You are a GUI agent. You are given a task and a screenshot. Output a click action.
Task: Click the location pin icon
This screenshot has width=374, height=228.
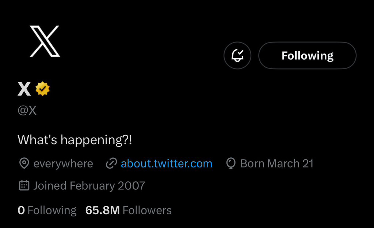click(x=24, y=164)
